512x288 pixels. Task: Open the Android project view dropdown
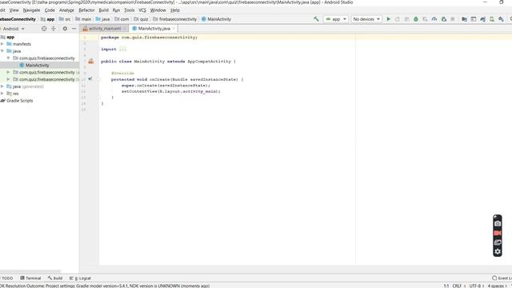tap(14, 29)
